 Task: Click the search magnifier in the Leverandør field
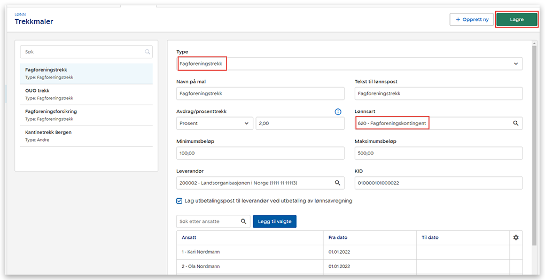coord(337,183)
